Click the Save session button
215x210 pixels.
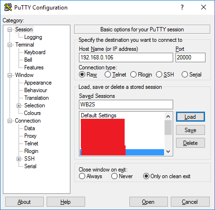point(190,130)
